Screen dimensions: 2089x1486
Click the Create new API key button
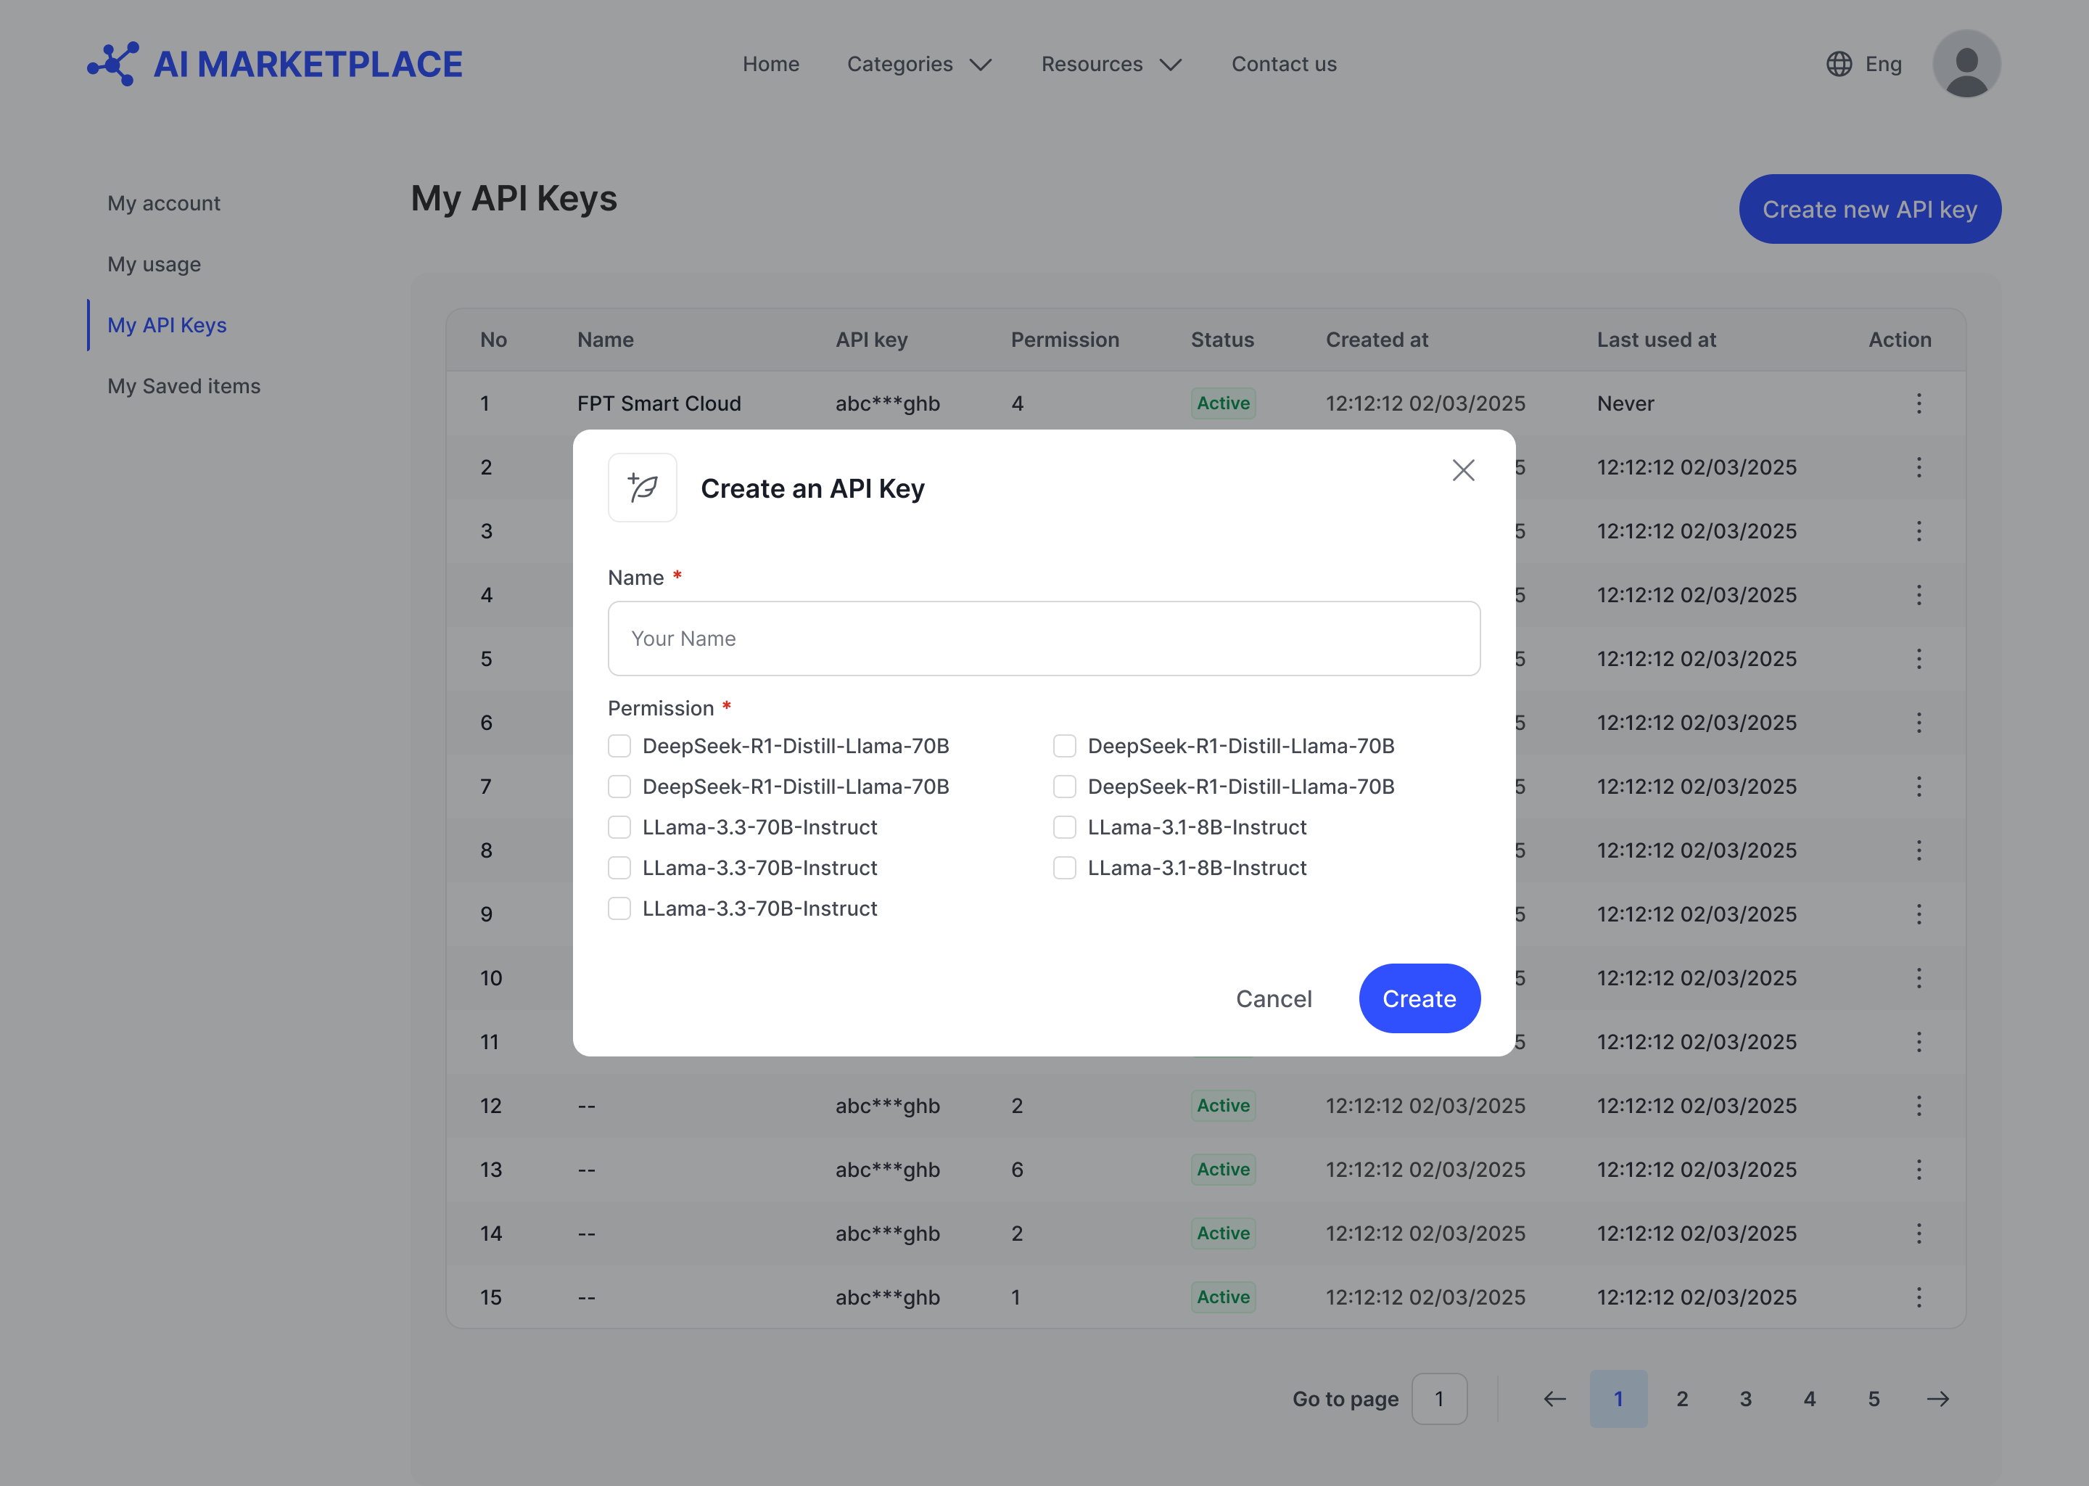point(1869,210)
